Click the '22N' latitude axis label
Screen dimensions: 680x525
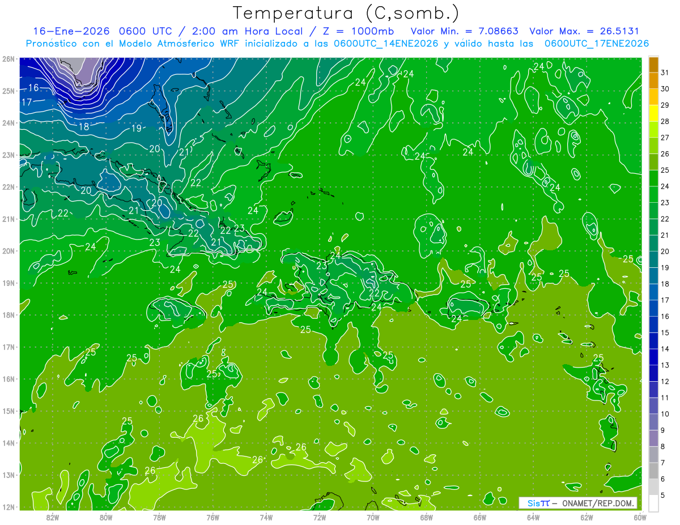tap(8, 187)
